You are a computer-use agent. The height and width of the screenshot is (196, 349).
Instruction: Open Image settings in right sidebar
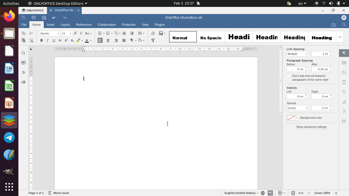point(344,72)
